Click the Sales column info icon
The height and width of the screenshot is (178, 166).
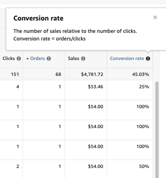(83, 58)
